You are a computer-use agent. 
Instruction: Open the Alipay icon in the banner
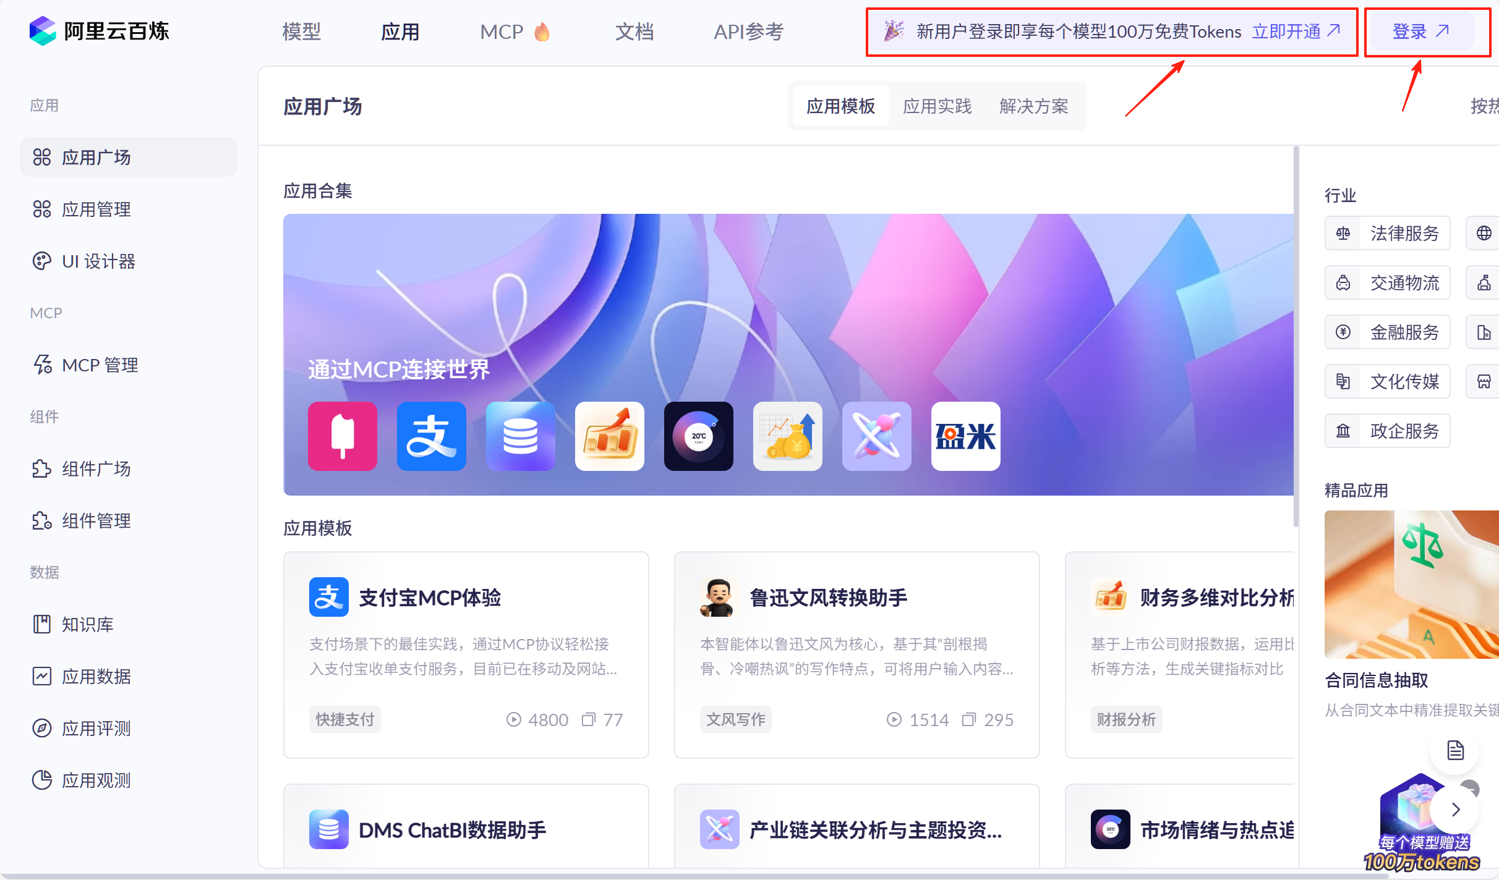click(432, 436)
